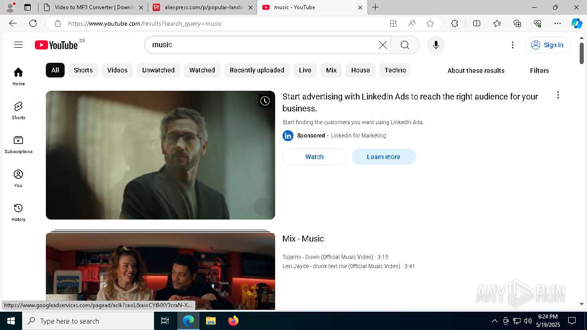Enable split screen in Edge
Viewport: 587px width, 330px height.
[476, 23]
